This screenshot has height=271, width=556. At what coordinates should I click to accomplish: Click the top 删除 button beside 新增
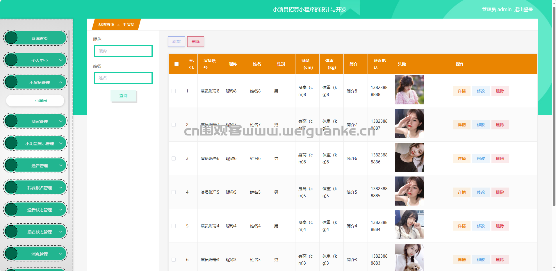coord(196,42)
